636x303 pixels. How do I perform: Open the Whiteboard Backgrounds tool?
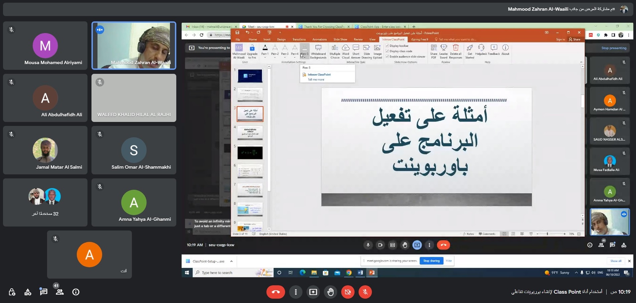pyautogui.click(x=318, y=52)
